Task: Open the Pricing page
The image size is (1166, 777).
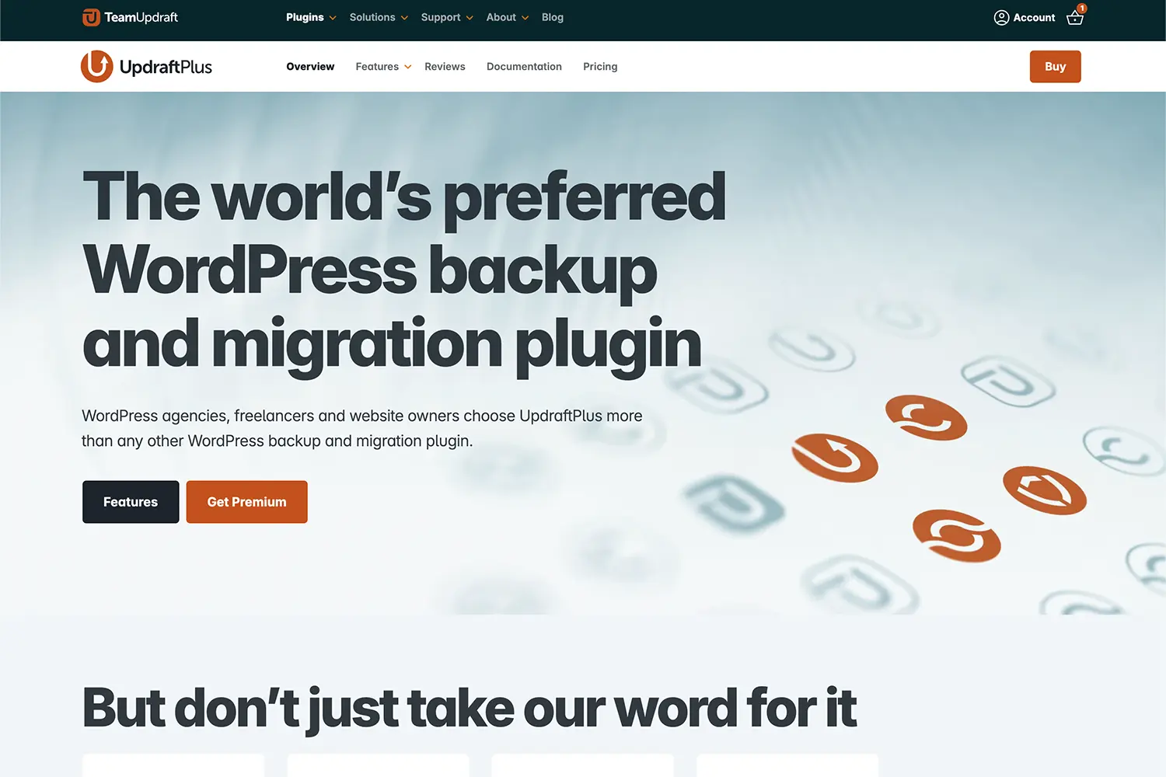Action: 600,67
